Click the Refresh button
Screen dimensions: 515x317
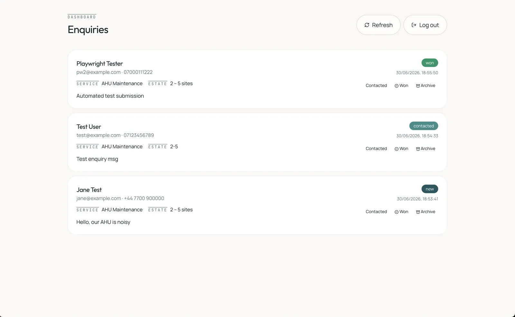[378, 25]
